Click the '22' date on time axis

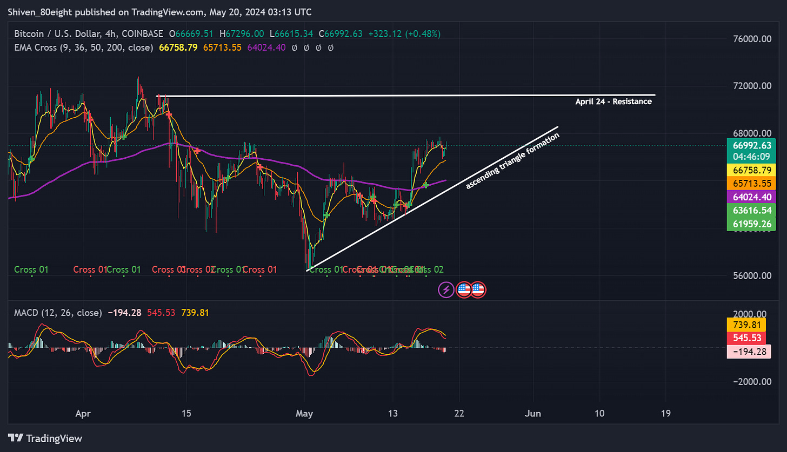pos(459,413)
